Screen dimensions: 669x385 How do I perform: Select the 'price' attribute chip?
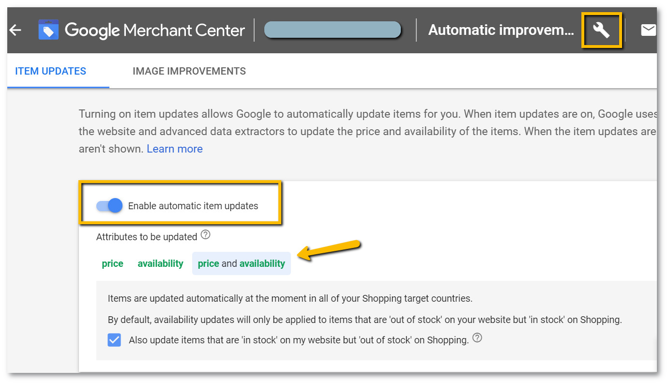tap(112, 263)
